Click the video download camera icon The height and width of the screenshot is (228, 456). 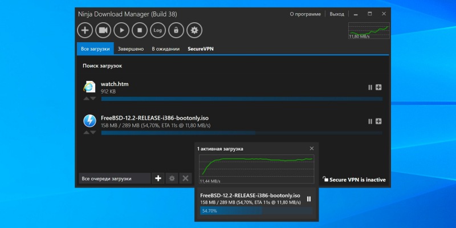103,30
